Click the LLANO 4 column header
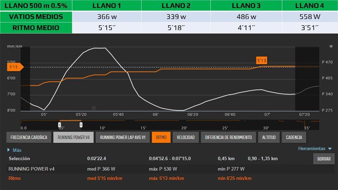 (310, 6)
